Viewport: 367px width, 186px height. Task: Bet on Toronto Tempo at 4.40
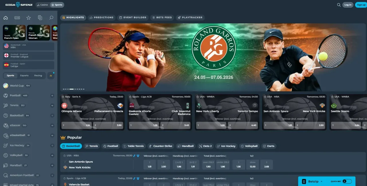pos(243,125)
